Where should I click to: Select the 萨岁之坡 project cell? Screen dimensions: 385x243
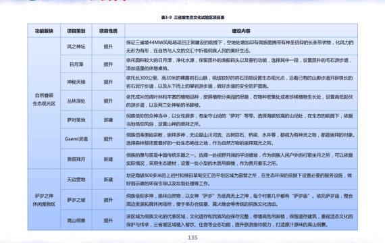pyautogui.click(x=76, y=200)
